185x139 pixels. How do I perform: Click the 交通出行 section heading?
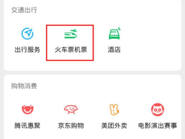[x=24, y=10]
